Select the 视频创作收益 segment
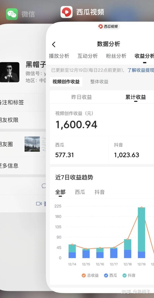The width and height of the screenshot is (154, 298). pyautogui.click(x=66, y=82)
